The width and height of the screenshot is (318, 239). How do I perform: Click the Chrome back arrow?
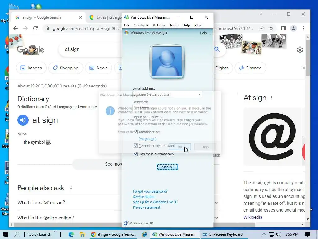tap(16, 28)
